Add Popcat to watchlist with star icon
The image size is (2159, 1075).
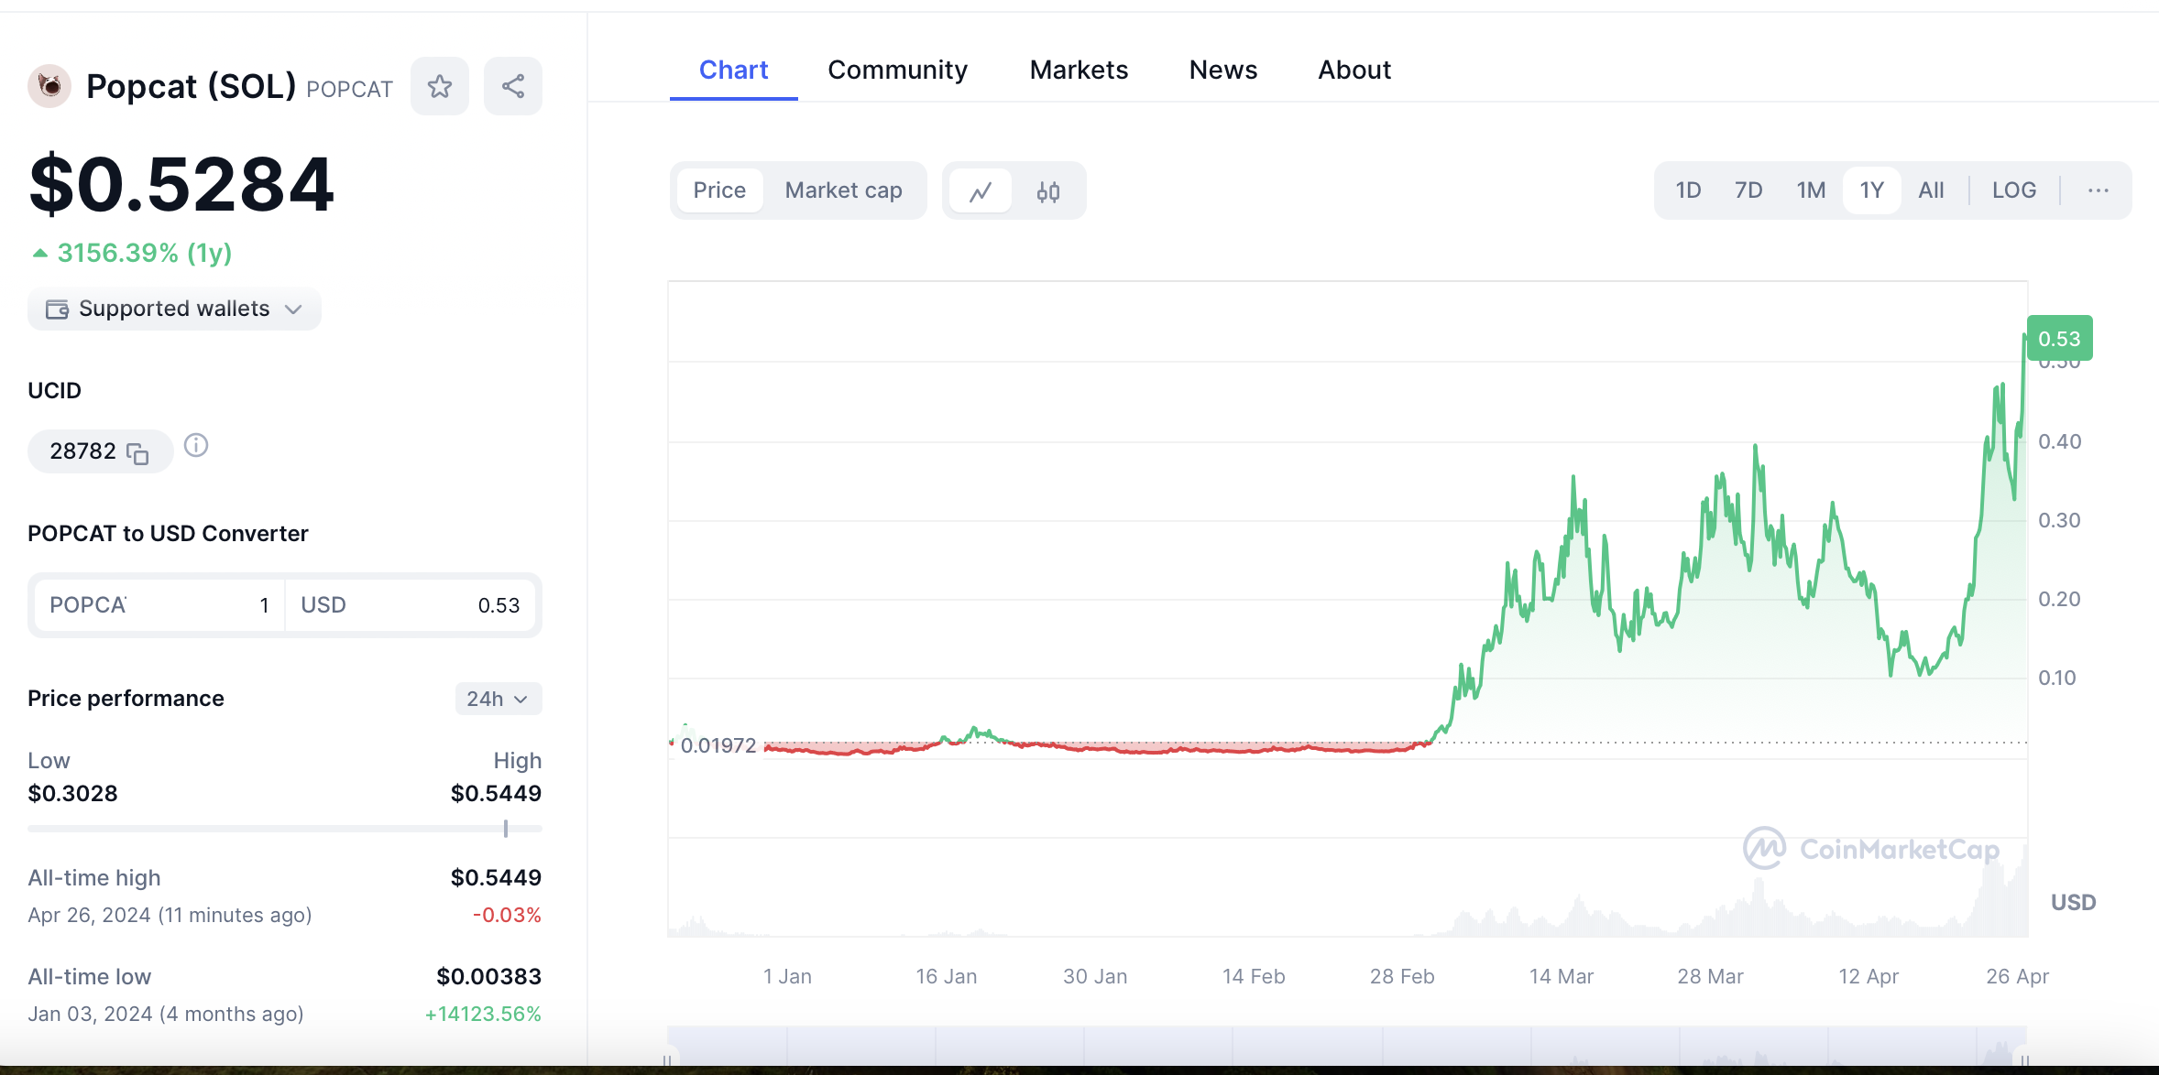point(440,87)
